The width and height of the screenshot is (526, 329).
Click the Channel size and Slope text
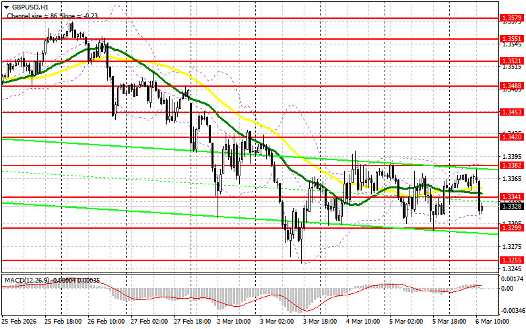[x=53, y=15]
